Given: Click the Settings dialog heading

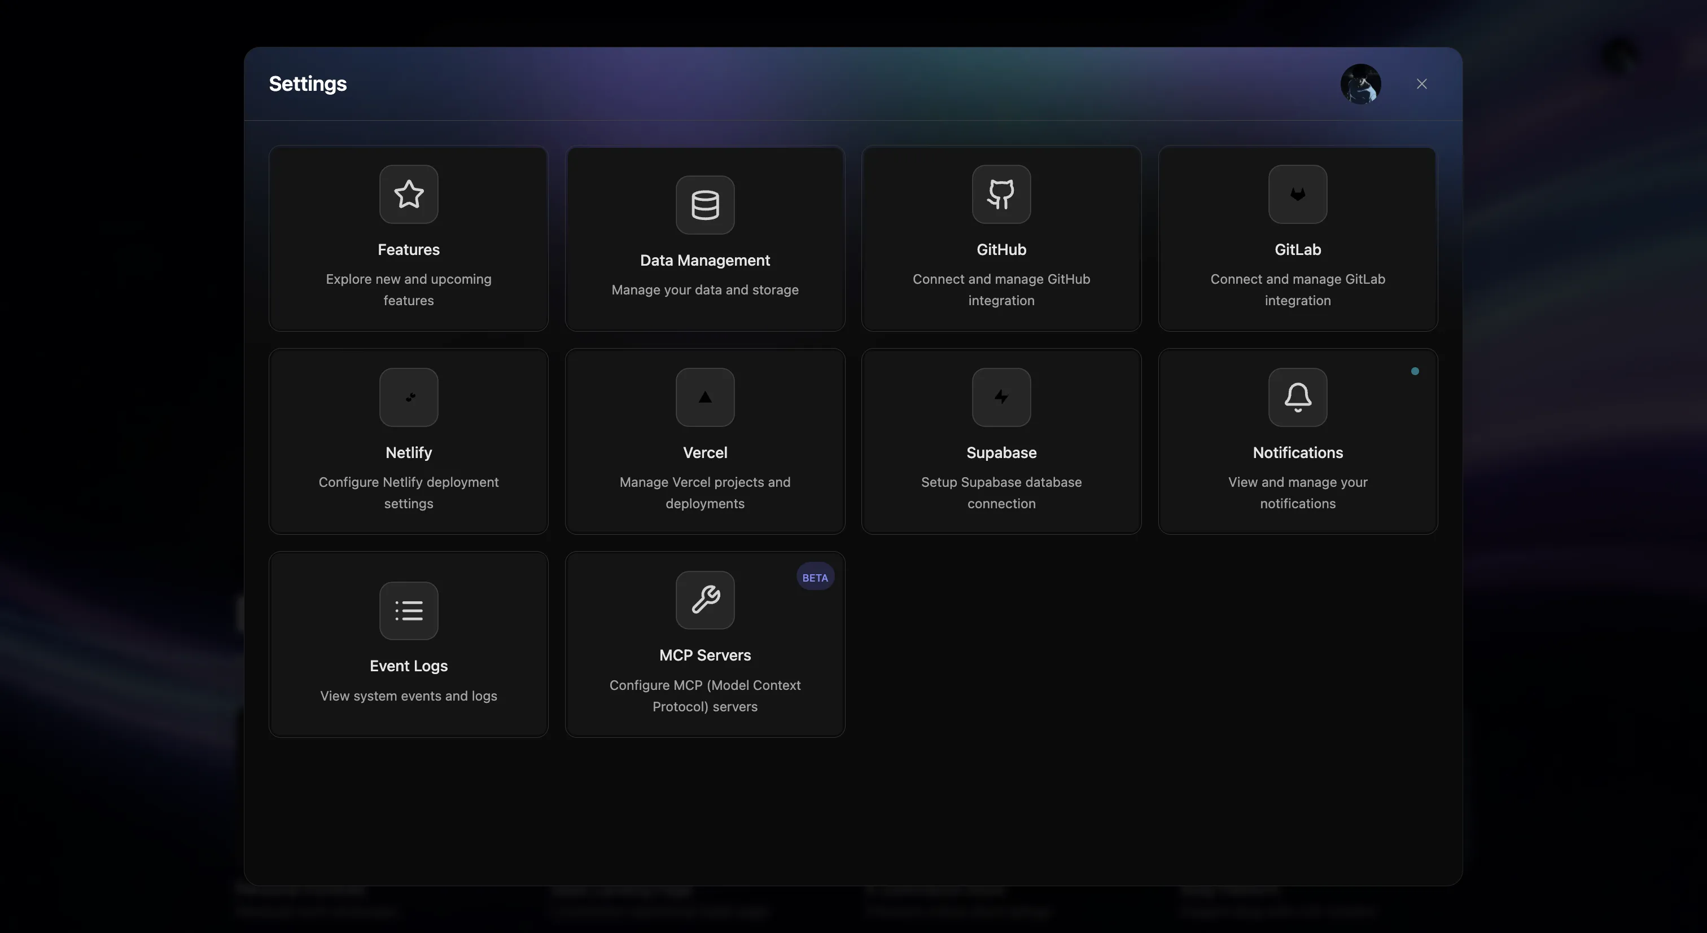Looking at the screenshot, I should (x=308, y=84).
